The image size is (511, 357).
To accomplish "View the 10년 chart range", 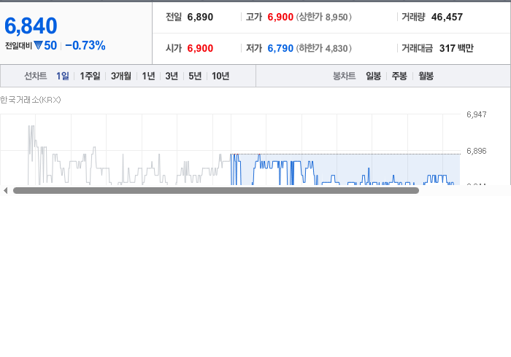I will pos(220,76).
